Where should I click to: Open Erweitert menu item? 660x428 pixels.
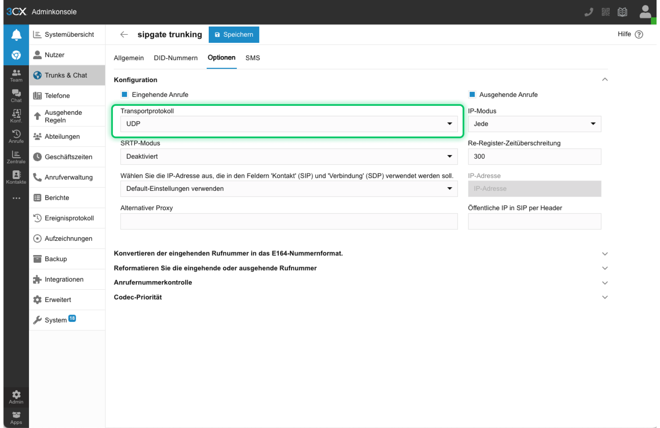67,300
